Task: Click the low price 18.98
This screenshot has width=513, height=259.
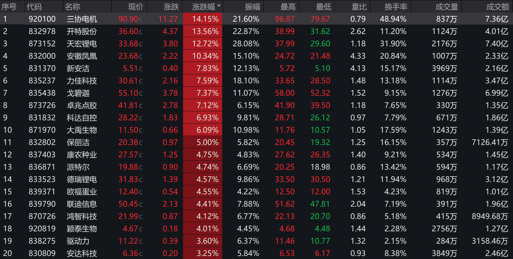Action: pos(320,167)
